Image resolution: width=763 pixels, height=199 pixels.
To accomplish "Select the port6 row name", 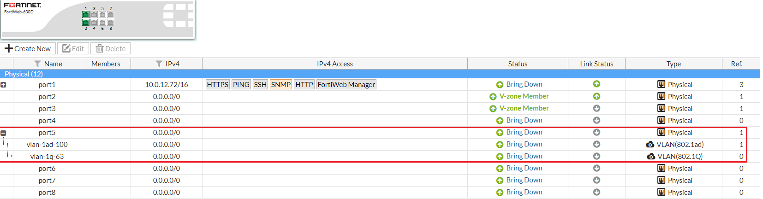I will coord(47,169).
